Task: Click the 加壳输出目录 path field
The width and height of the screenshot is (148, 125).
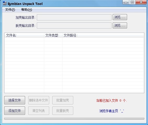Action: (74, 17)
